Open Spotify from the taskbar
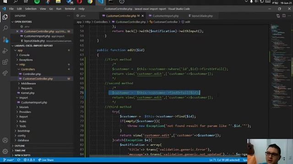The width and height of the screenshot is (293, 164). click(37, 1)
